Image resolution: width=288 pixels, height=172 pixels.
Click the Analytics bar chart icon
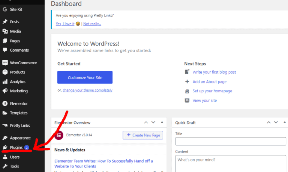(5, 82)
